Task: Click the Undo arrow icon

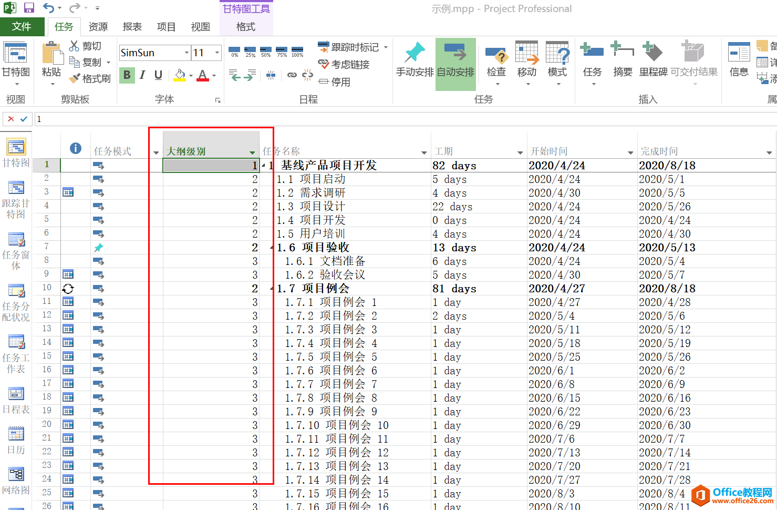Action: (48, 8)
